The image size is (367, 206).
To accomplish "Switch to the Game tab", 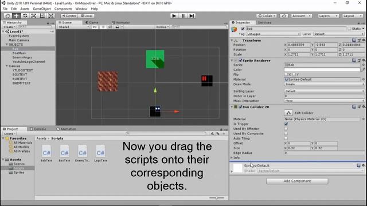I will click(x=92, y=22).
